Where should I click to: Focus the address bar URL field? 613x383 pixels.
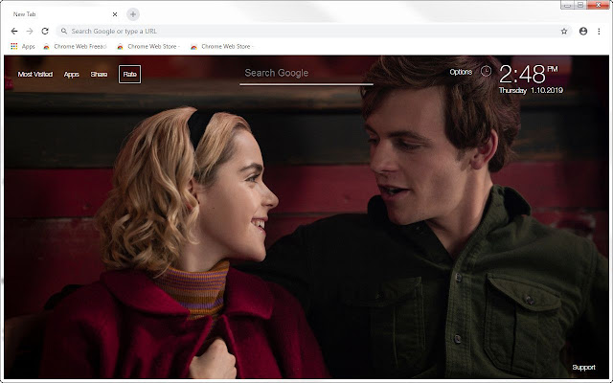pos(314,32)
